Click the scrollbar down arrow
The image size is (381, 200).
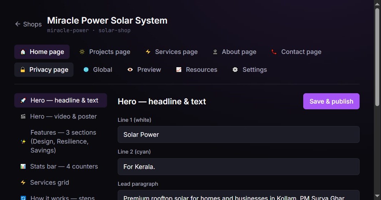tap(377, 196)
